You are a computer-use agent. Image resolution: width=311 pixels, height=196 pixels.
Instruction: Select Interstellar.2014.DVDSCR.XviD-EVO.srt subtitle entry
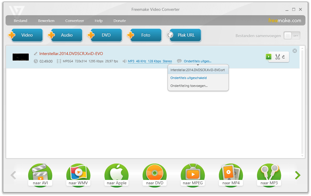coord(198,70)
